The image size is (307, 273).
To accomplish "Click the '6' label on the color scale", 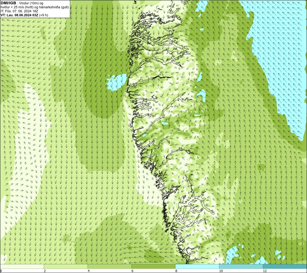I will click(x=133, y=271).
